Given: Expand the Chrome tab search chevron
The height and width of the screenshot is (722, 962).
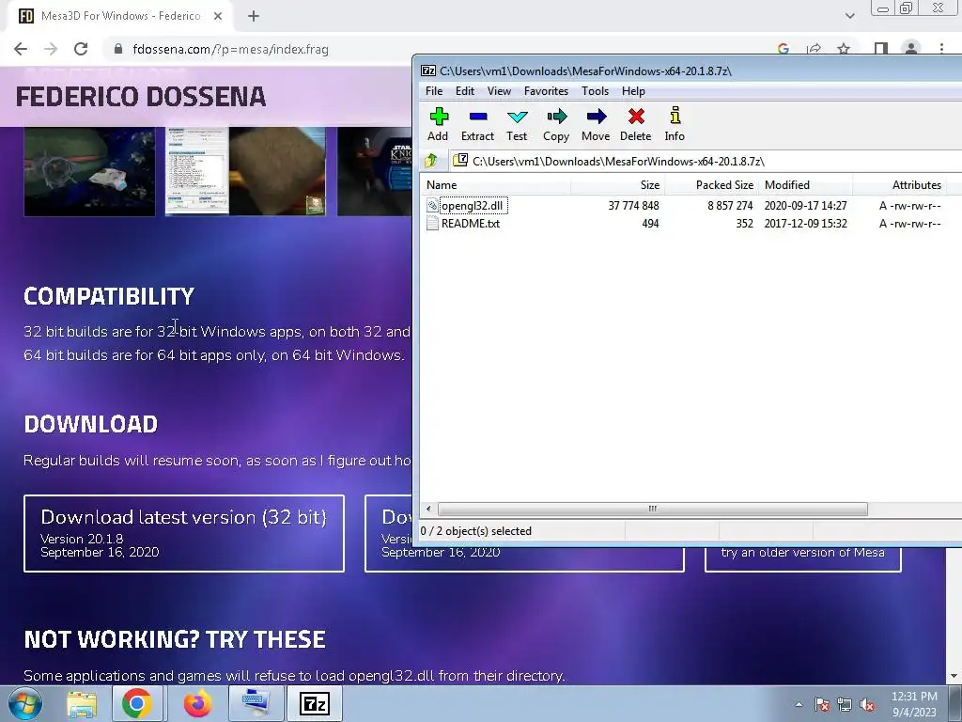Looking at the screenshot, I should [x=849, y=16].
